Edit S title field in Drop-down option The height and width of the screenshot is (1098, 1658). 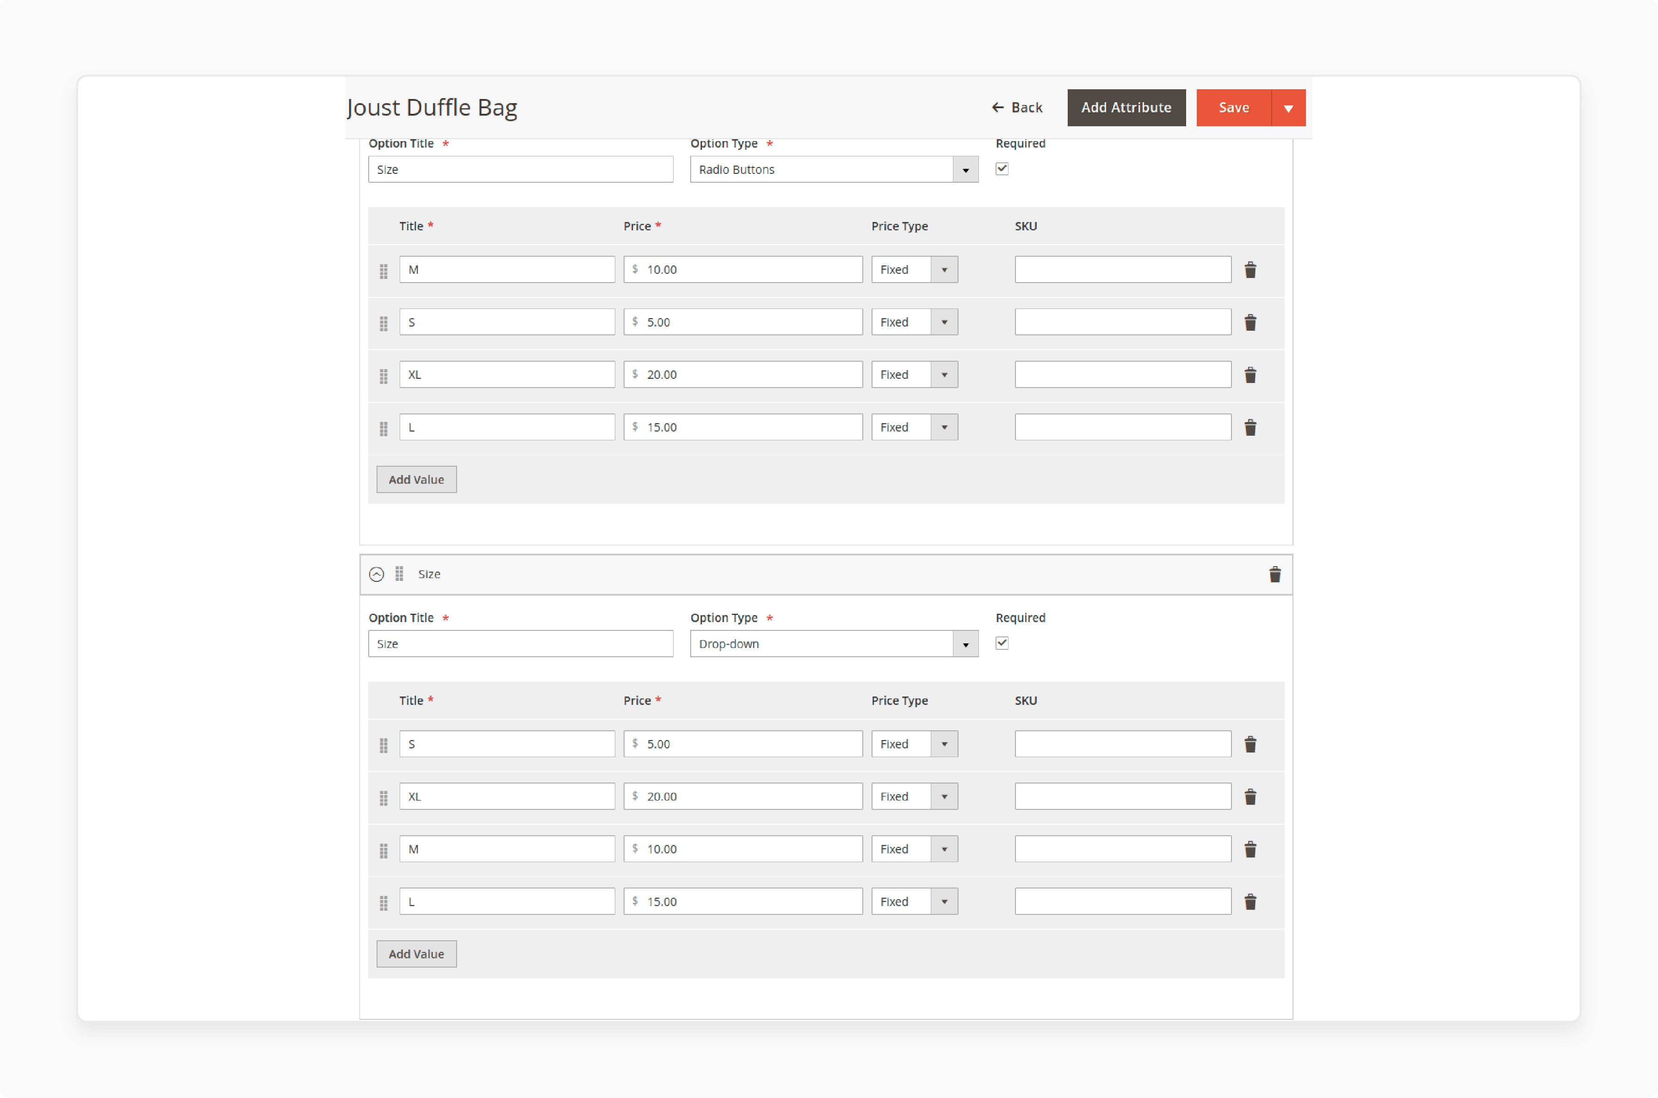[507, 744]
